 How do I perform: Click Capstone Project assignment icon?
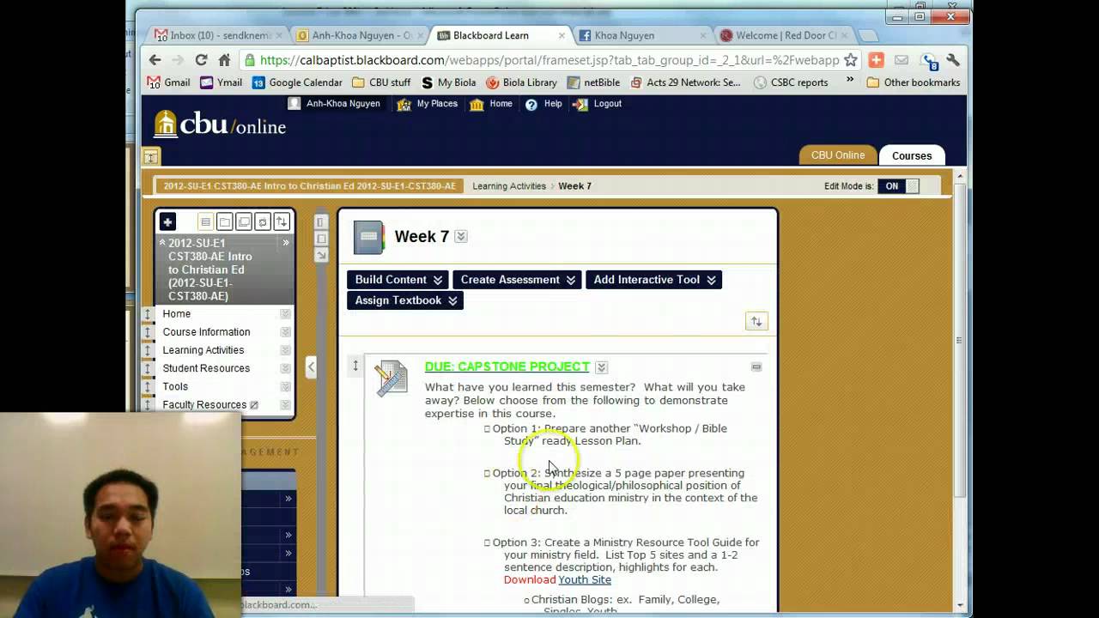391,379
